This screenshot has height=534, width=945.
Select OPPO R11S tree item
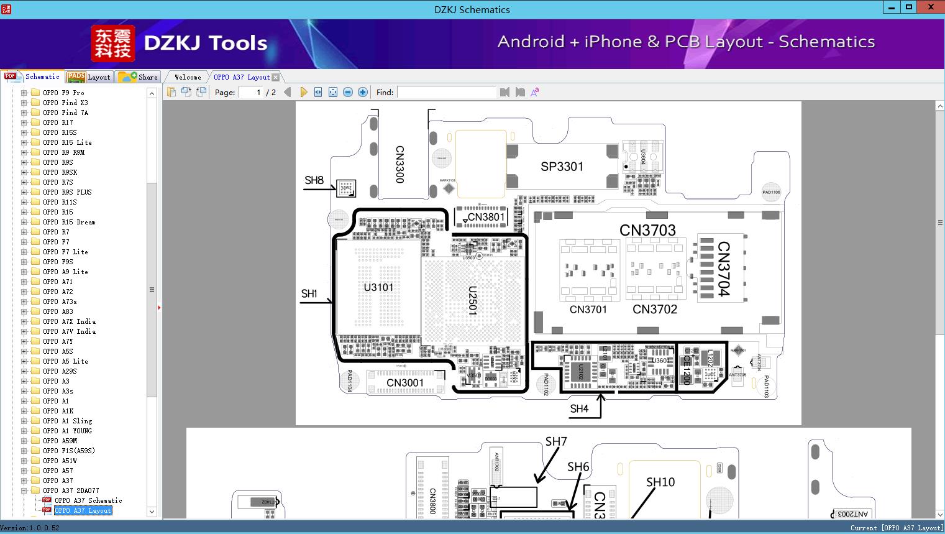[x=60, y=202]
